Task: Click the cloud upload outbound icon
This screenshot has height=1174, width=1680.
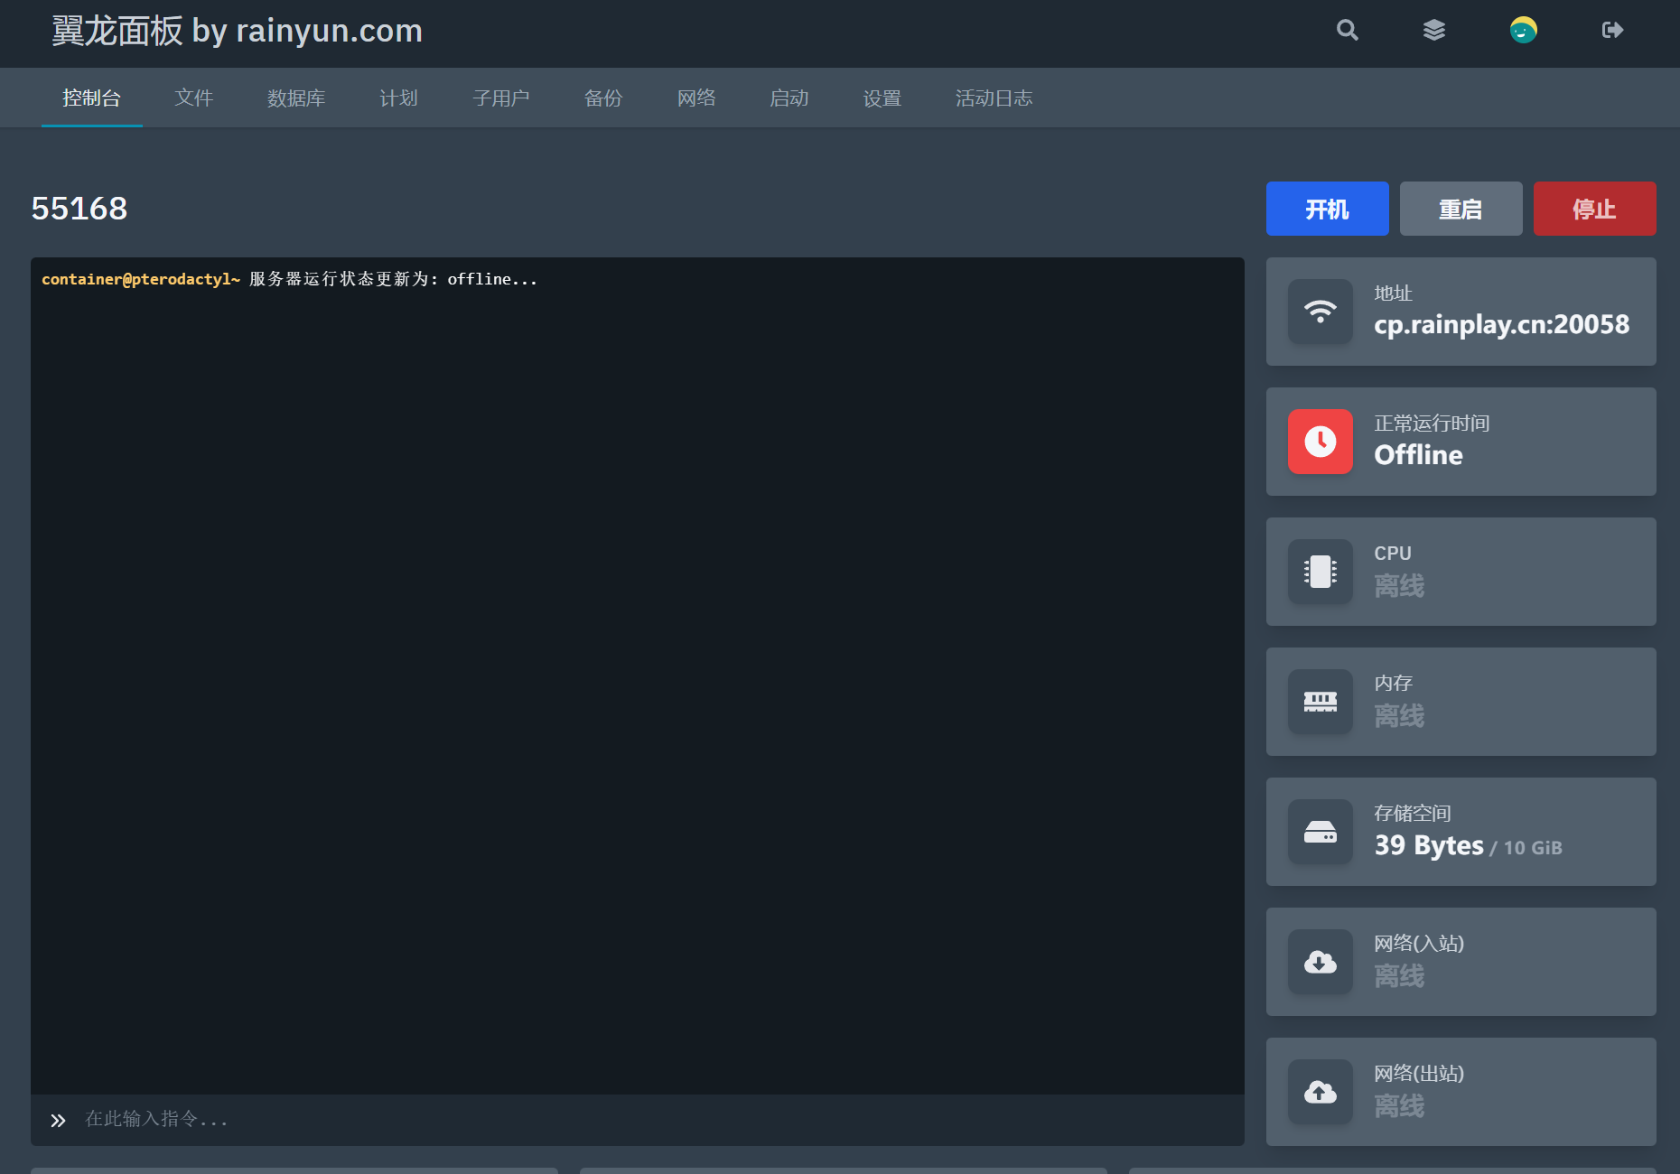Action: pyautogui.click(x=1321, y=1092)
